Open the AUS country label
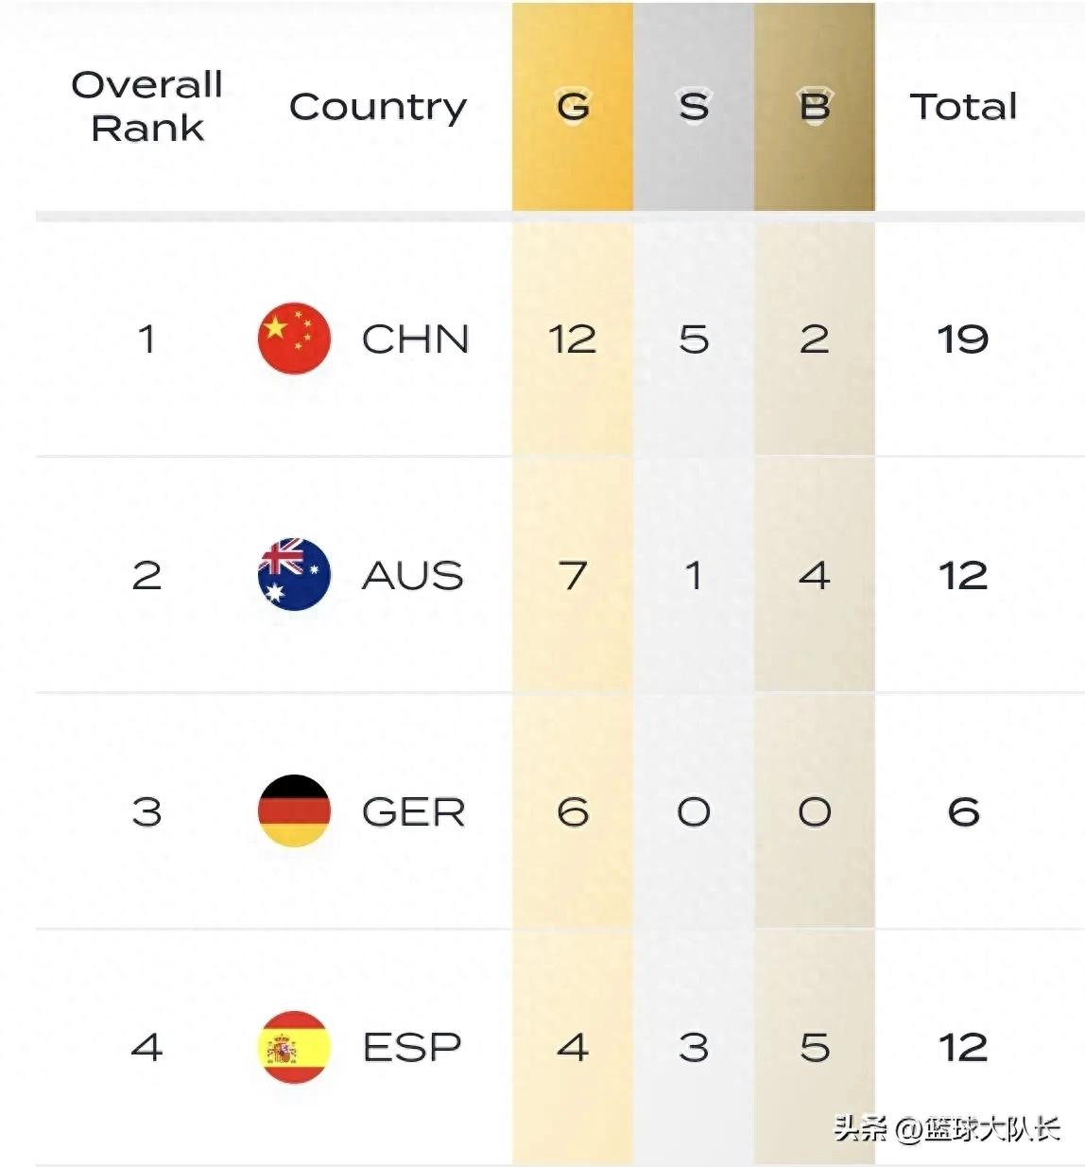This screenshot has width=1085, height=1167. click(413, 575)
